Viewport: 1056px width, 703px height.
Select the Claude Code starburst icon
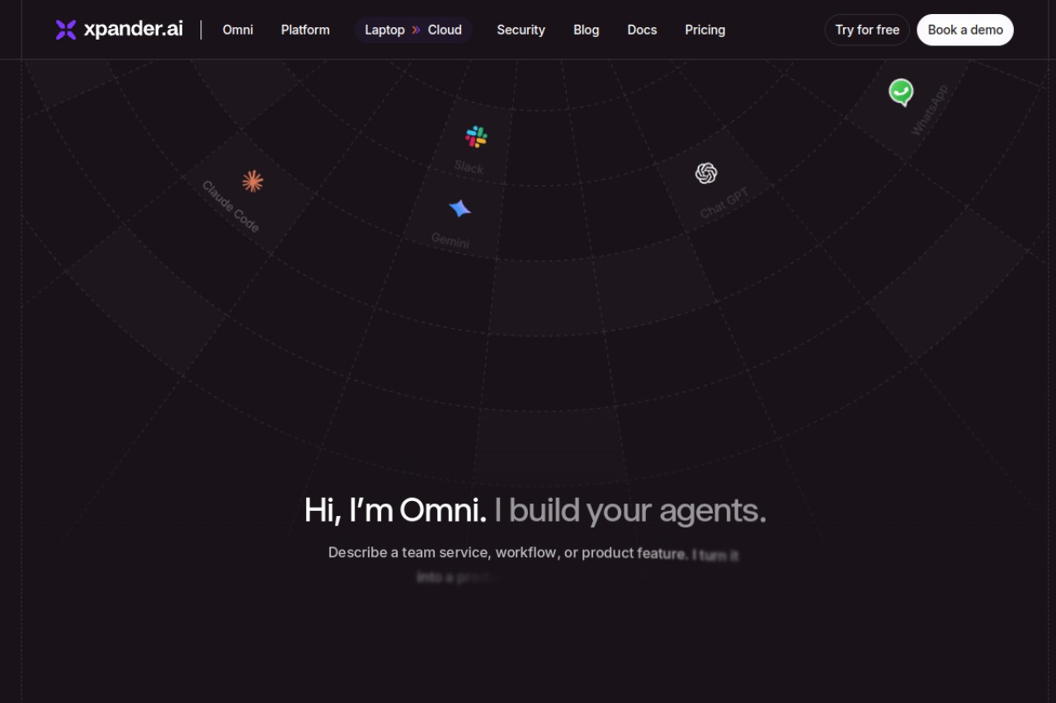pyautogui.click(x=252, y=181)
